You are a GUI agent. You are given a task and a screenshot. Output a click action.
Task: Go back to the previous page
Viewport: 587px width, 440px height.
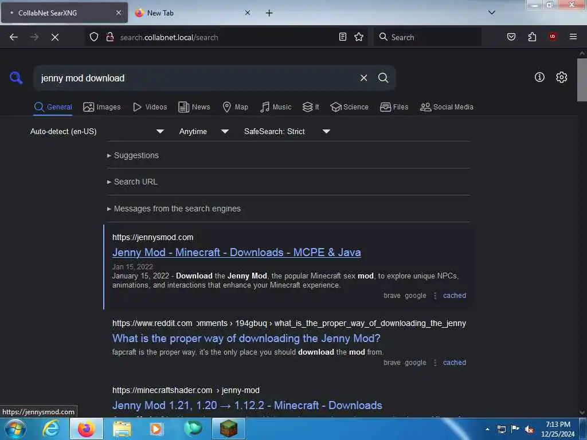pyautogui.click(x=14, y=37)
